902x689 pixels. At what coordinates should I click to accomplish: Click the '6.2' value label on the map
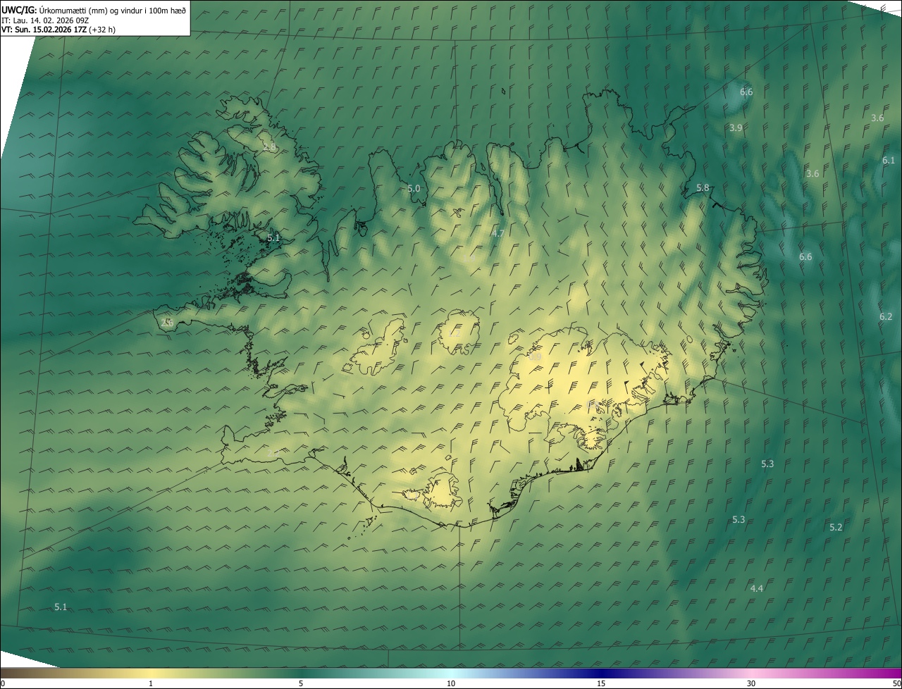(886, 317)
